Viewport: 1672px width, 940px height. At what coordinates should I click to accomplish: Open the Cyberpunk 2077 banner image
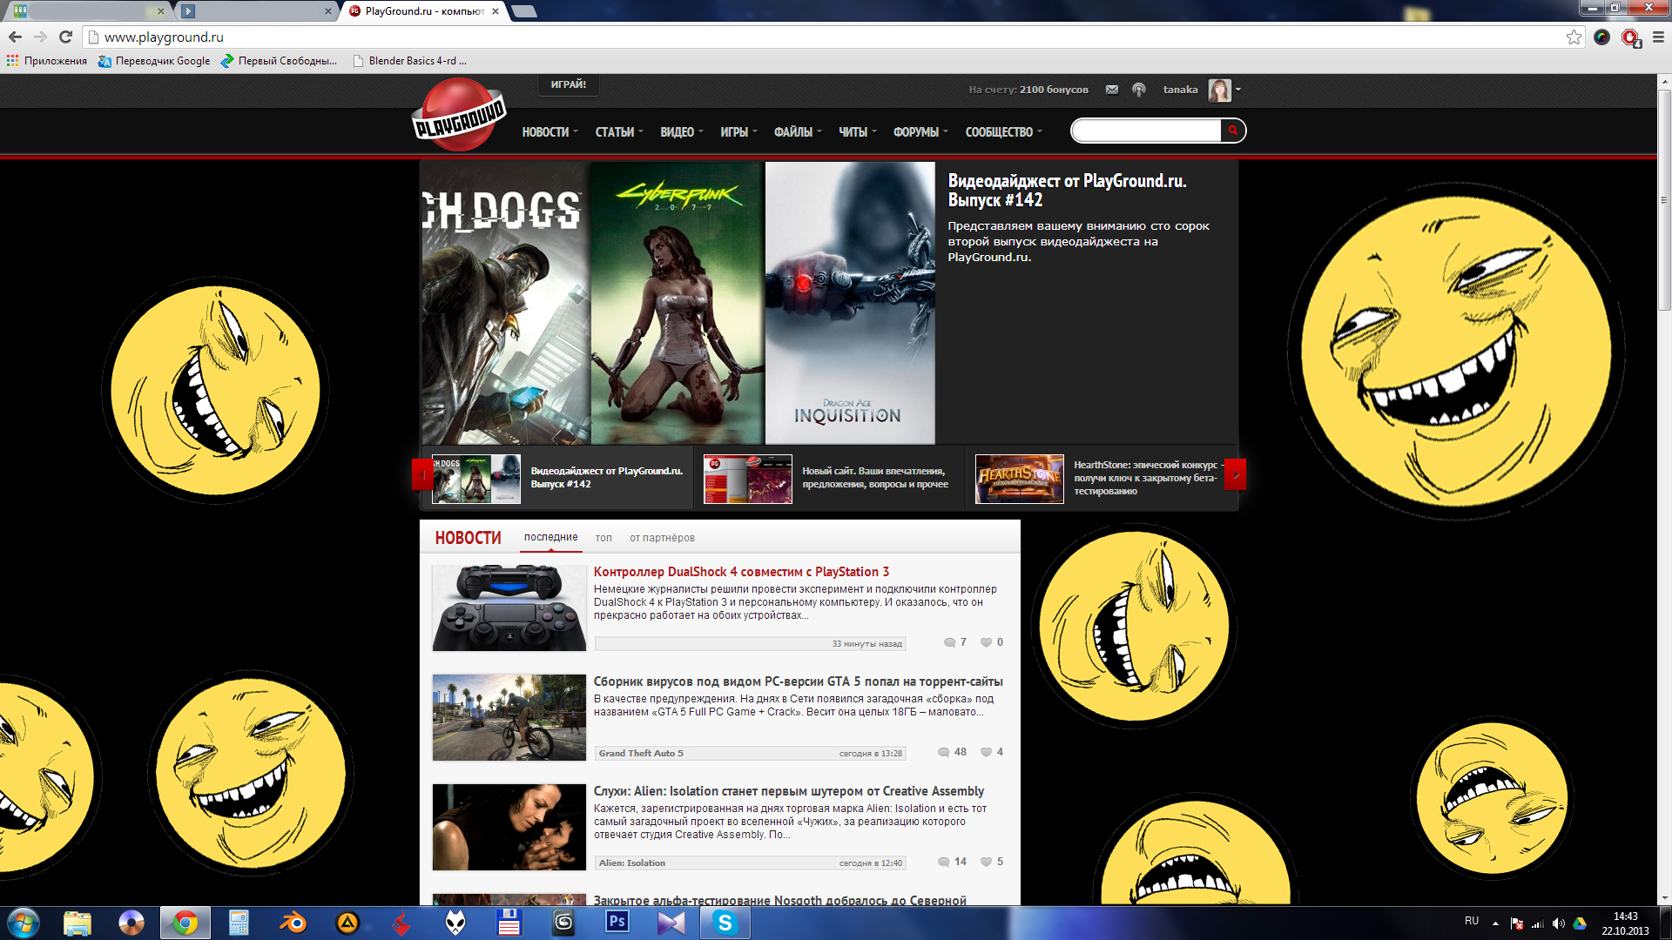pos(678,303)
